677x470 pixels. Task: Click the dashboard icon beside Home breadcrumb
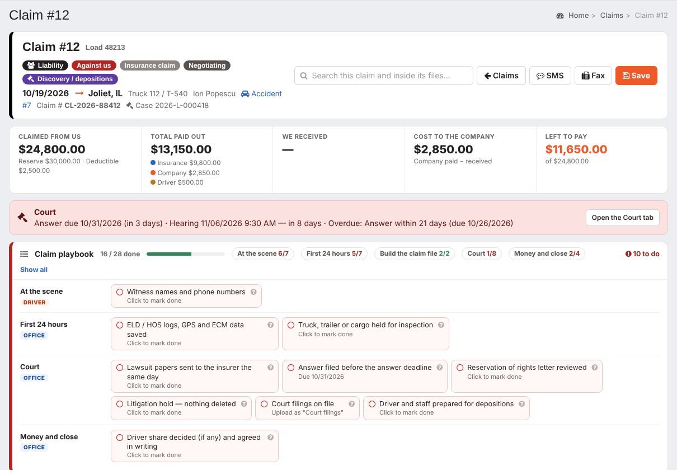click(560, 16)
